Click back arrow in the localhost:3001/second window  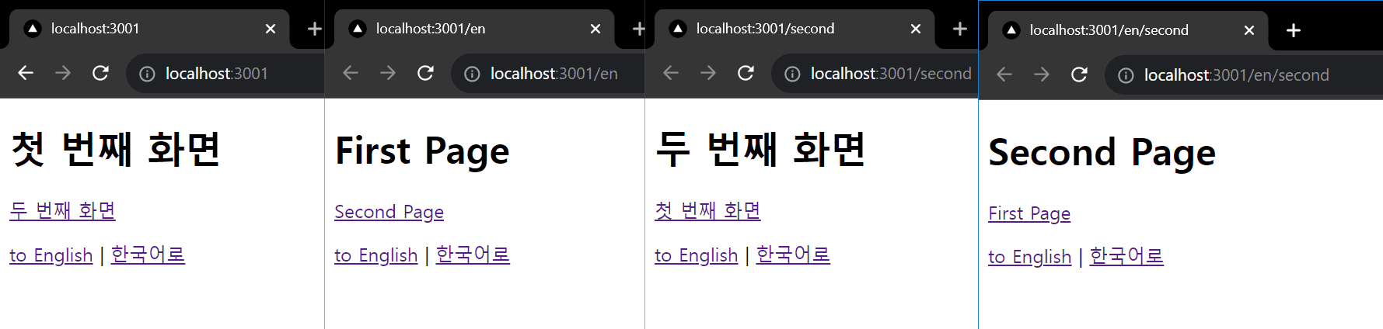[x=671, y=73]
